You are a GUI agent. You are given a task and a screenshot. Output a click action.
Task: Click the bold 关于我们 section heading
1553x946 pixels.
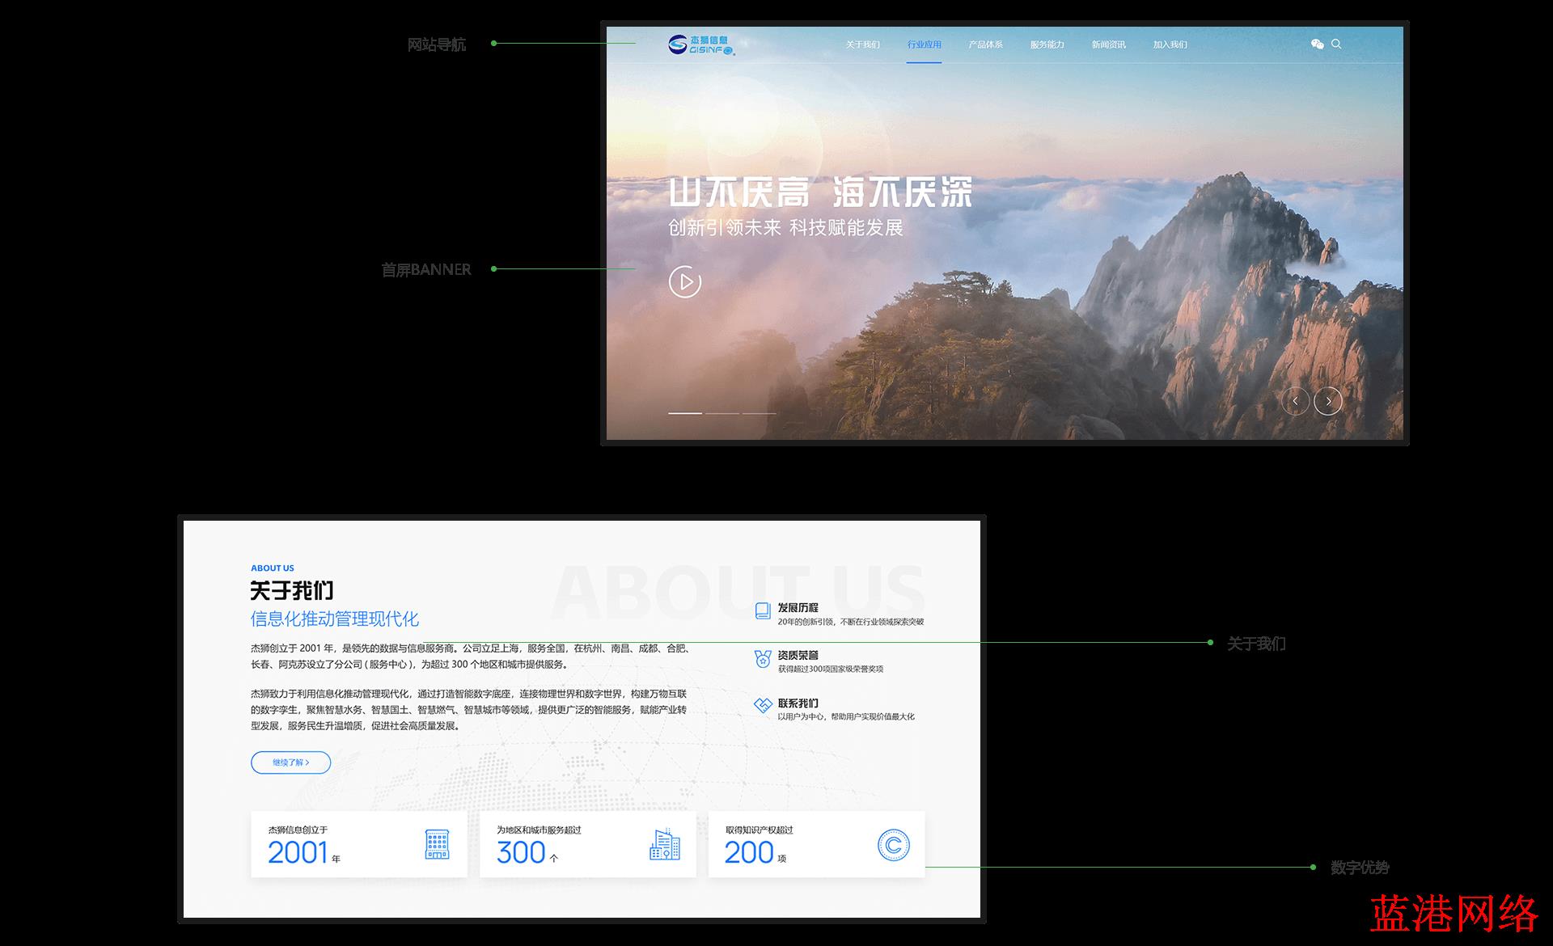click(x=291, y=591)
